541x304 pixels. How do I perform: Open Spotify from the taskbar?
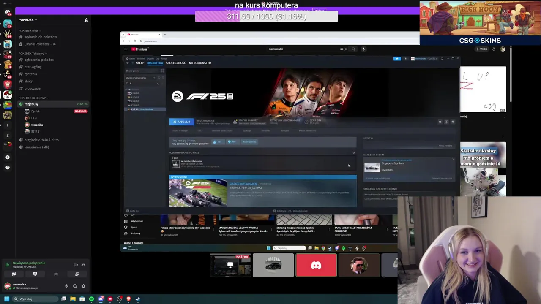(91, 299)
